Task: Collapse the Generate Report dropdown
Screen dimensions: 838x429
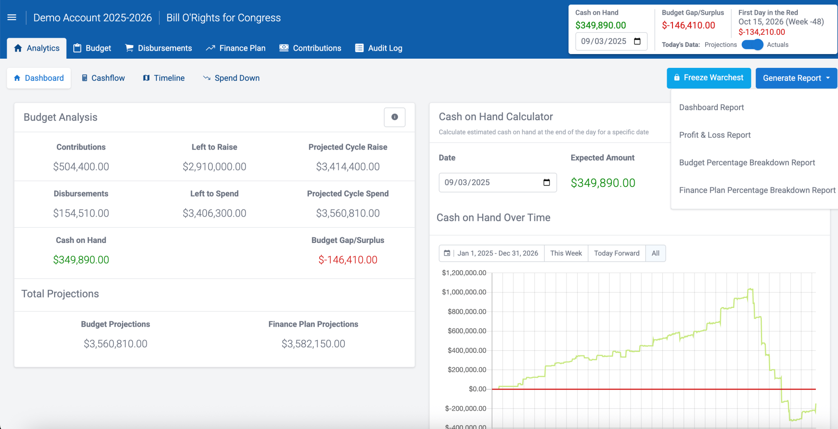Action: [796, 78]
